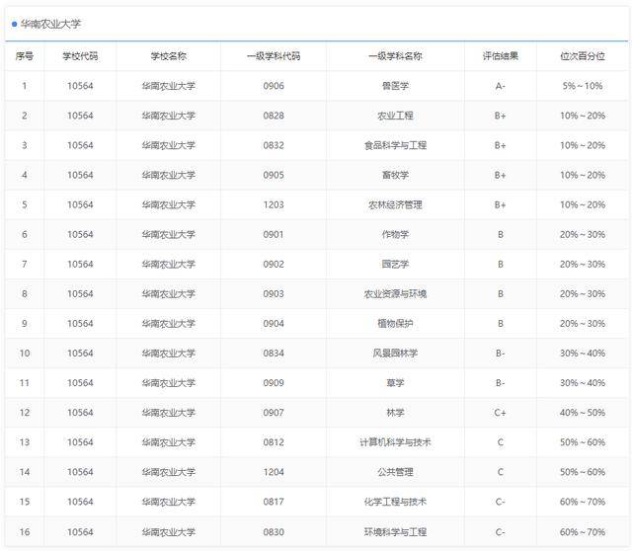Click subject code 0817

tap(274, 502)
